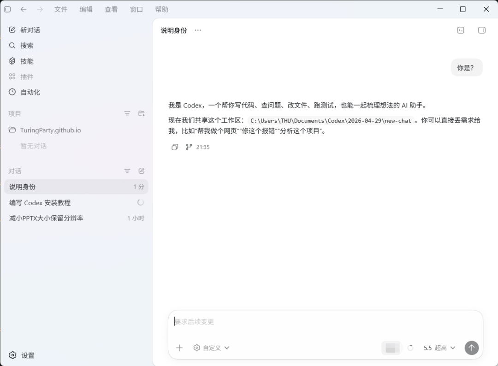Click the 1 分 time label

139,187
